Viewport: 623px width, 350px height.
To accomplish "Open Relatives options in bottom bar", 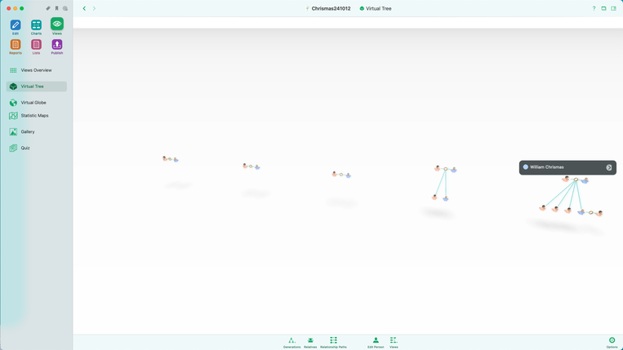I will coord(310,342).
